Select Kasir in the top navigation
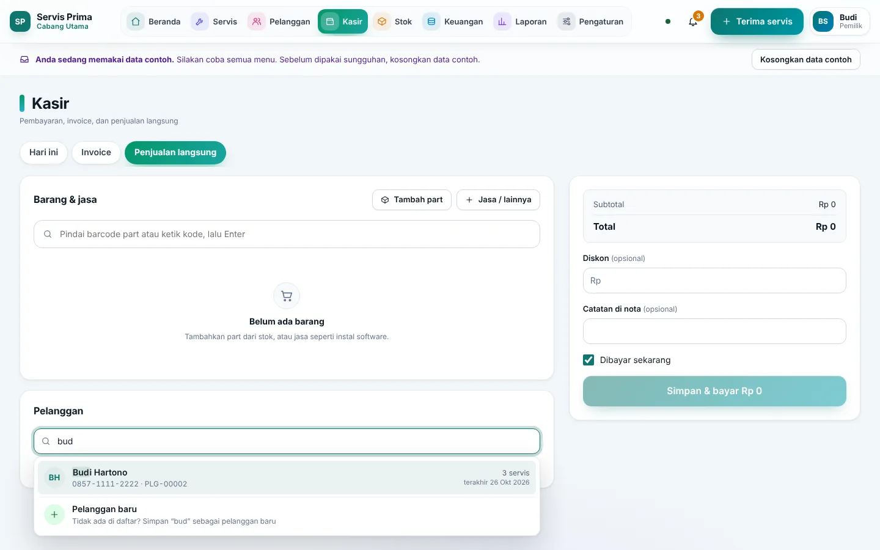Image resolution: width=880 pixels, height=550 pixels. click(343, 21)
